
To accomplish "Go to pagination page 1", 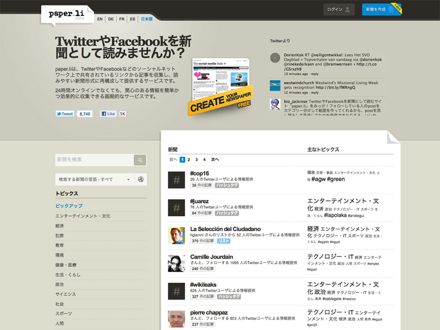I will (183, 159).
